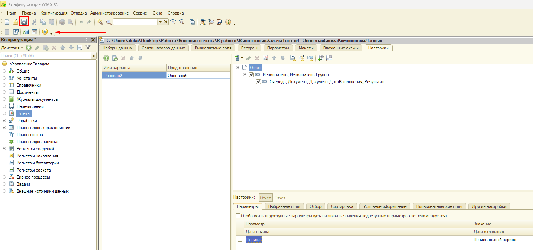Click the Представление column header
This screenshot has height=250, width=533.
[198, 68]
